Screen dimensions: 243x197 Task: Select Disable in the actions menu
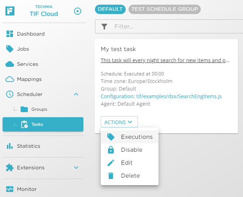pos(131,150)
